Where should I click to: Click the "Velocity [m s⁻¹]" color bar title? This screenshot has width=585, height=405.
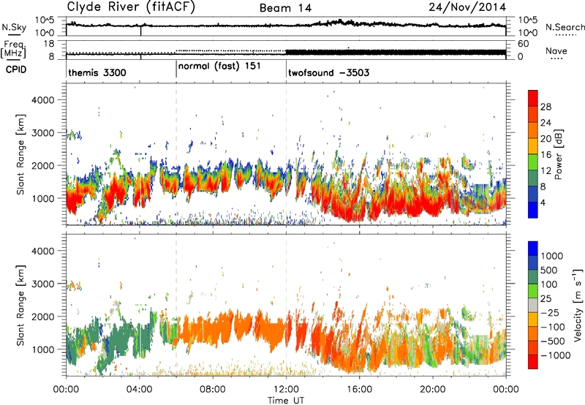[x=578, y=305]
